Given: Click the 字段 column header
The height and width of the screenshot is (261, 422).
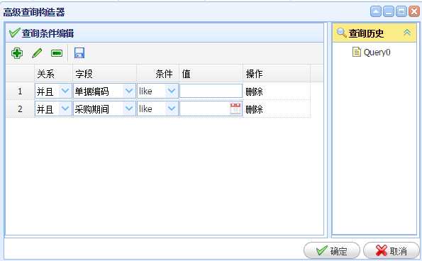Looking at the screenshot, I should [104, 74].
